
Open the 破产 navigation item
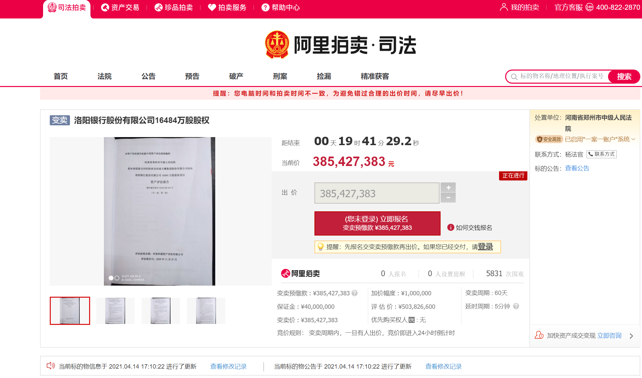click(236, 76)
